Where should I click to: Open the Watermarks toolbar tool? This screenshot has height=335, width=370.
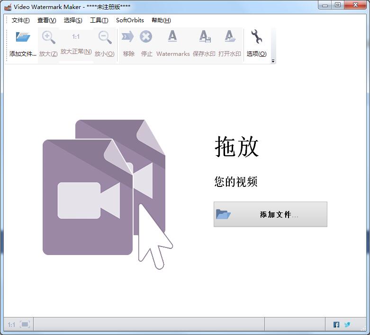click(x=172, y=37)
